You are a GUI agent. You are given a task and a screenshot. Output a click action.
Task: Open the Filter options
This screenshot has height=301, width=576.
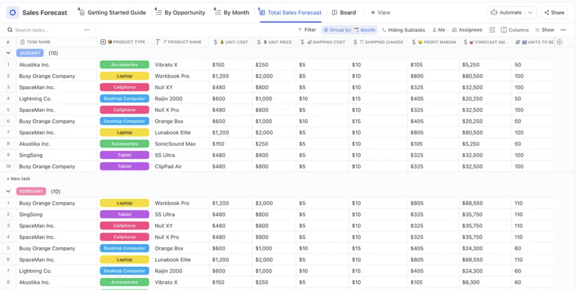307,30
